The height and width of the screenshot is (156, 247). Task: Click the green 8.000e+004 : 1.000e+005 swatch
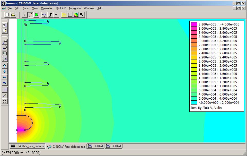pyautogui.click(x=194, y=86)
